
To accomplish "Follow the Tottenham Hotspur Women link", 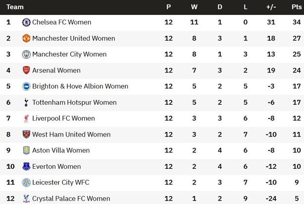I will pos(74,102).
